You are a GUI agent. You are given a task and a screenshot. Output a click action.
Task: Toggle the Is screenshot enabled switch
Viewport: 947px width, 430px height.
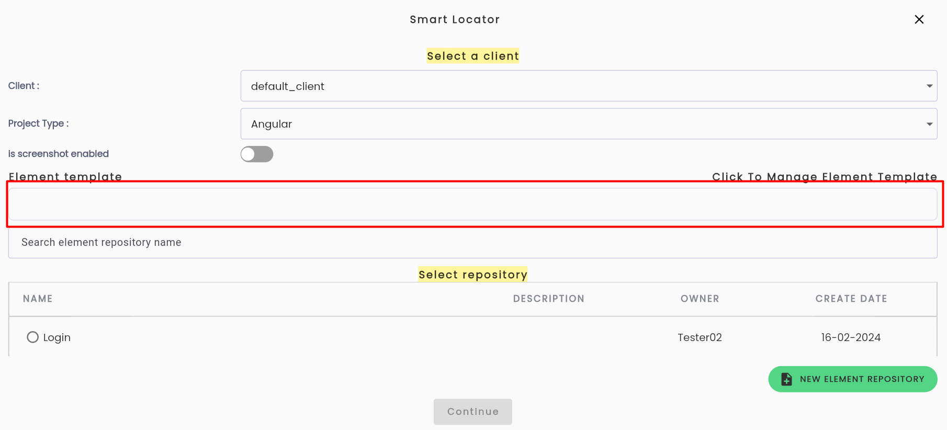coord(257,154)
